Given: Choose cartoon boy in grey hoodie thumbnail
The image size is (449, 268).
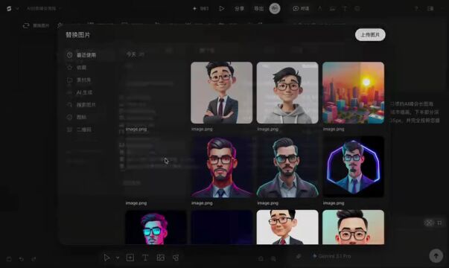Looking at the screenshot, I should 287,93.
